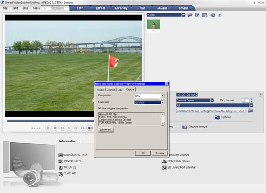Click the library properties icon beside the folder
The width and height of the screenshot is (266, 193).
[x=197, y=15]
